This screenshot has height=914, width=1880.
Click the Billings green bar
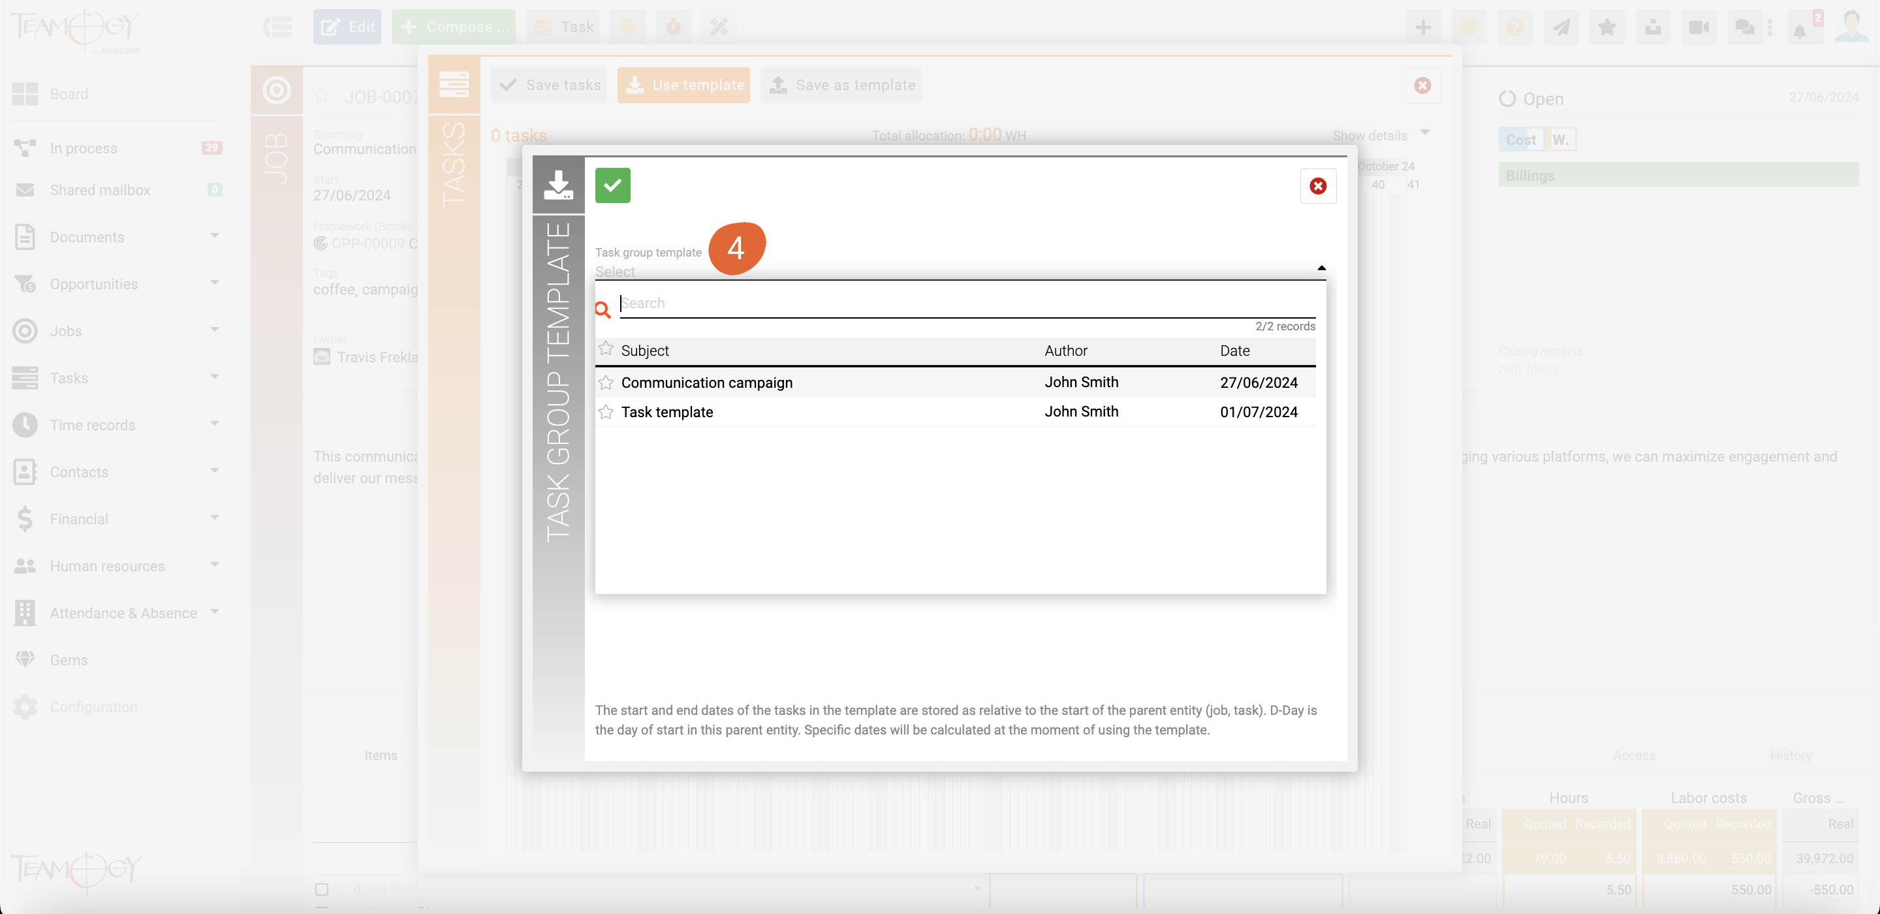coord(1678,175)
